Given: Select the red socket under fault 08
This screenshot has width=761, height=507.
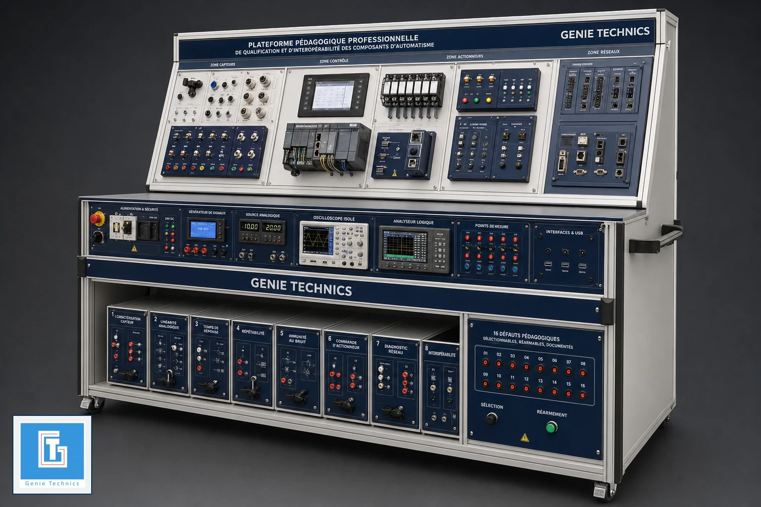Looking at the screenshot, I should click(583, 372).
